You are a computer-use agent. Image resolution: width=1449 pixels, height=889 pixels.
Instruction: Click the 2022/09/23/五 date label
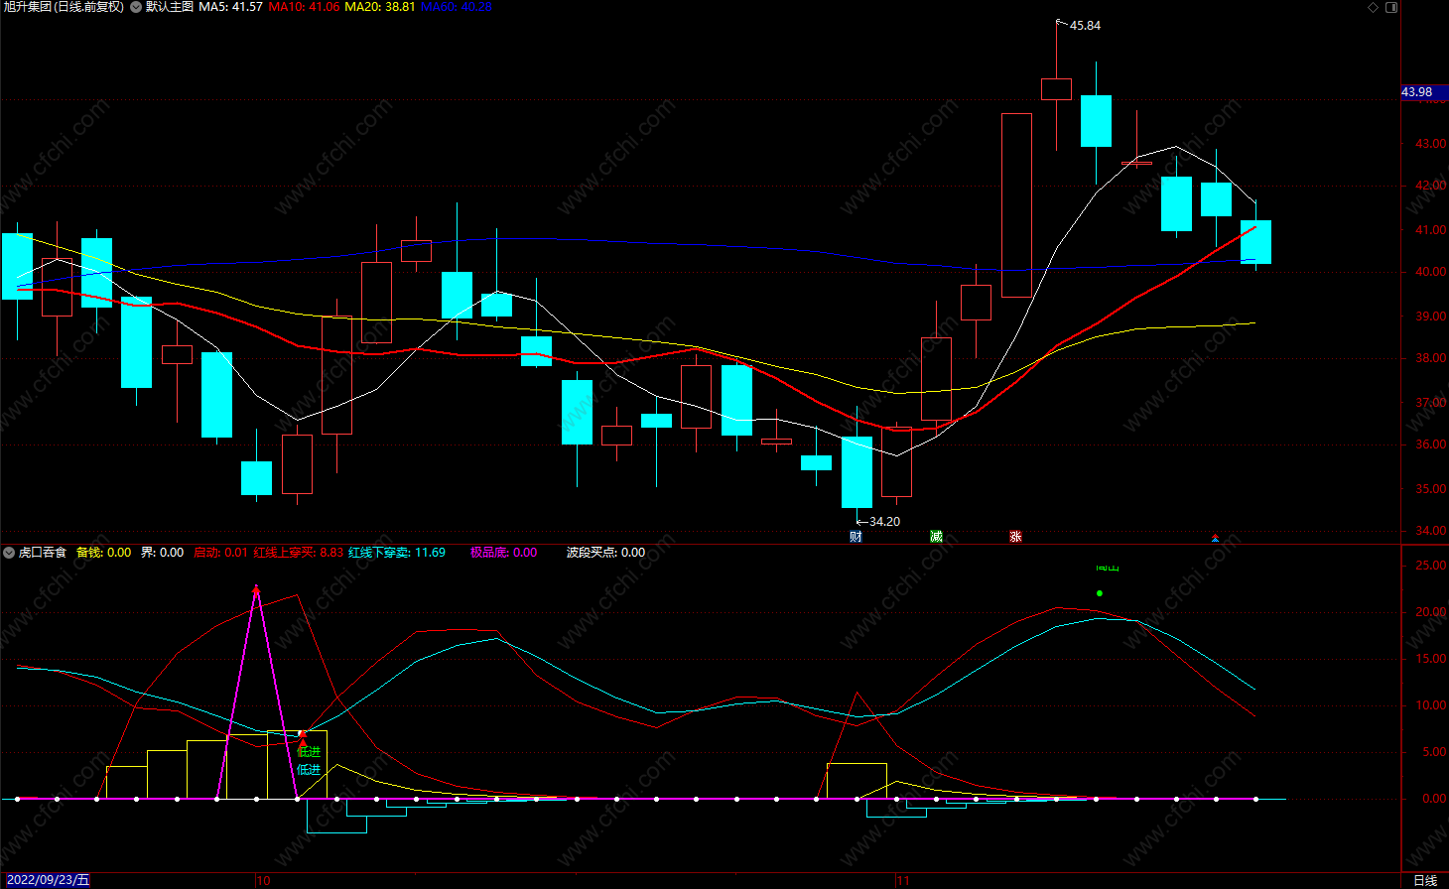(48, 880)
